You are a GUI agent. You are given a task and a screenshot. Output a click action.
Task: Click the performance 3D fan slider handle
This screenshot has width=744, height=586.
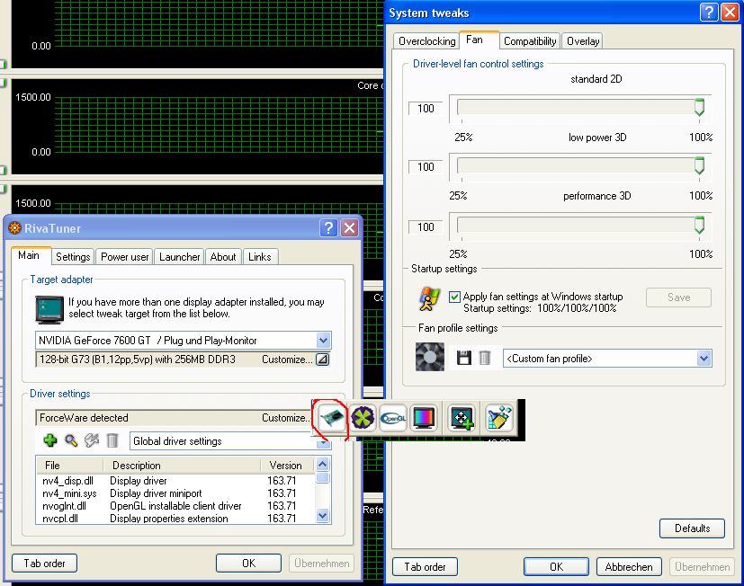pos(699,225)
